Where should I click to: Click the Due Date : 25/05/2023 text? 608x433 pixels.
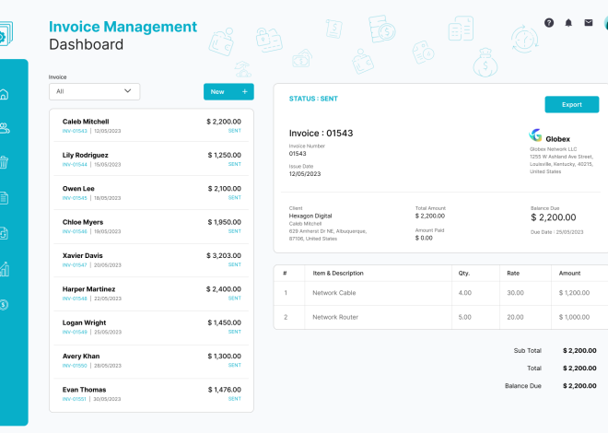point(556,232)
